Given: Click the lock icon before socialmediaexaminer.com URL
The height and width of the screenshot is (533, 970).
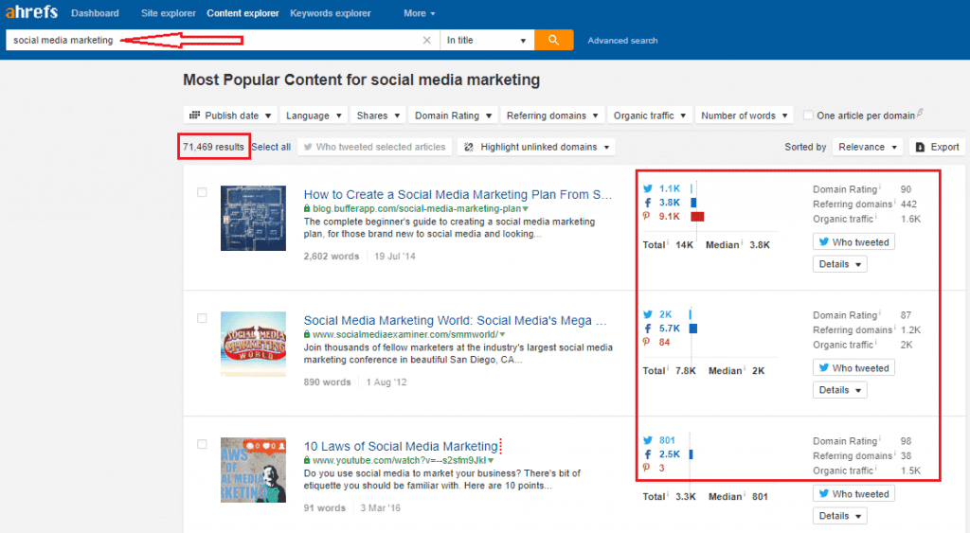Looking at the screenshot, I should tap(307, 334).
